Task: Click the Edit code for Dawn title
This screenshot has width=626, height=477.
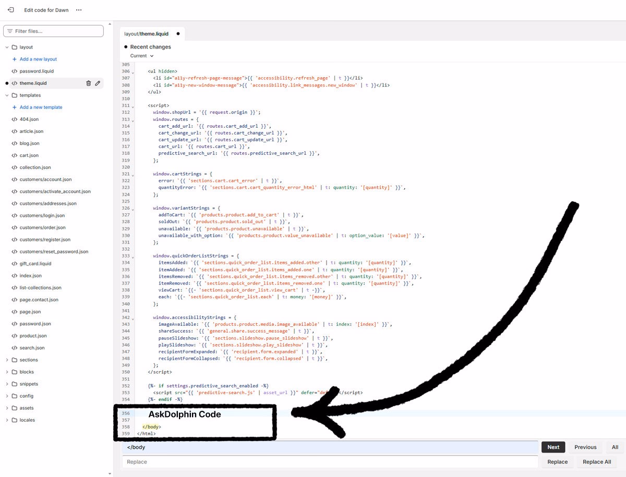Action: click(x=46, y=10)
